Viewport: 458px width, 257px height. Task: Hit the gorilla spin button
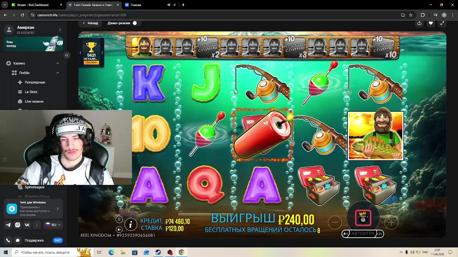click(363, 218)
